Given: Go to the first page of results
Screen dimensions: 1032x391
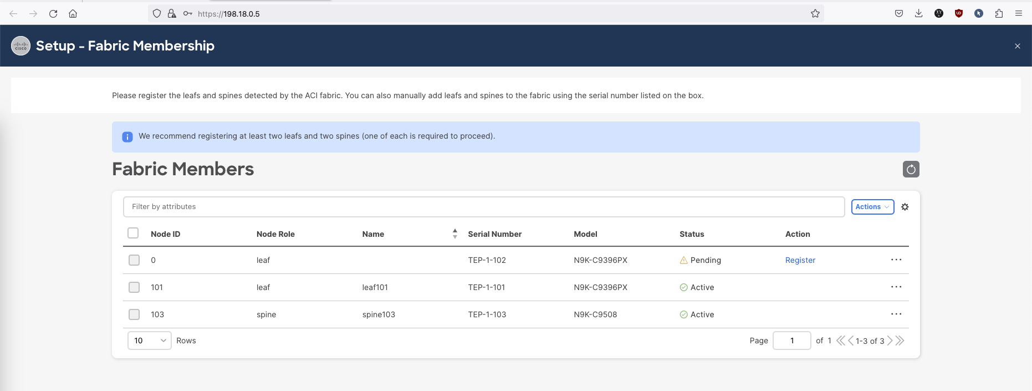Looking at the screenshot, I should (840, 341).
